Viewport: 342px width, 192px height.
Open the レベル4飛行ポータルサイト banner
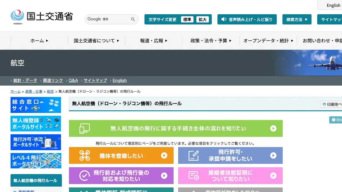coord(36,161)
